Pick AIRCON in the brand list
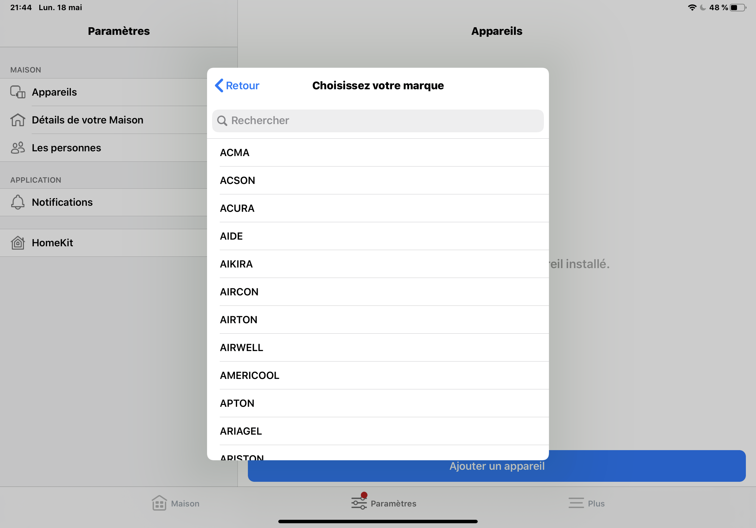Screen dimensions: 756x528 (378, 292)
